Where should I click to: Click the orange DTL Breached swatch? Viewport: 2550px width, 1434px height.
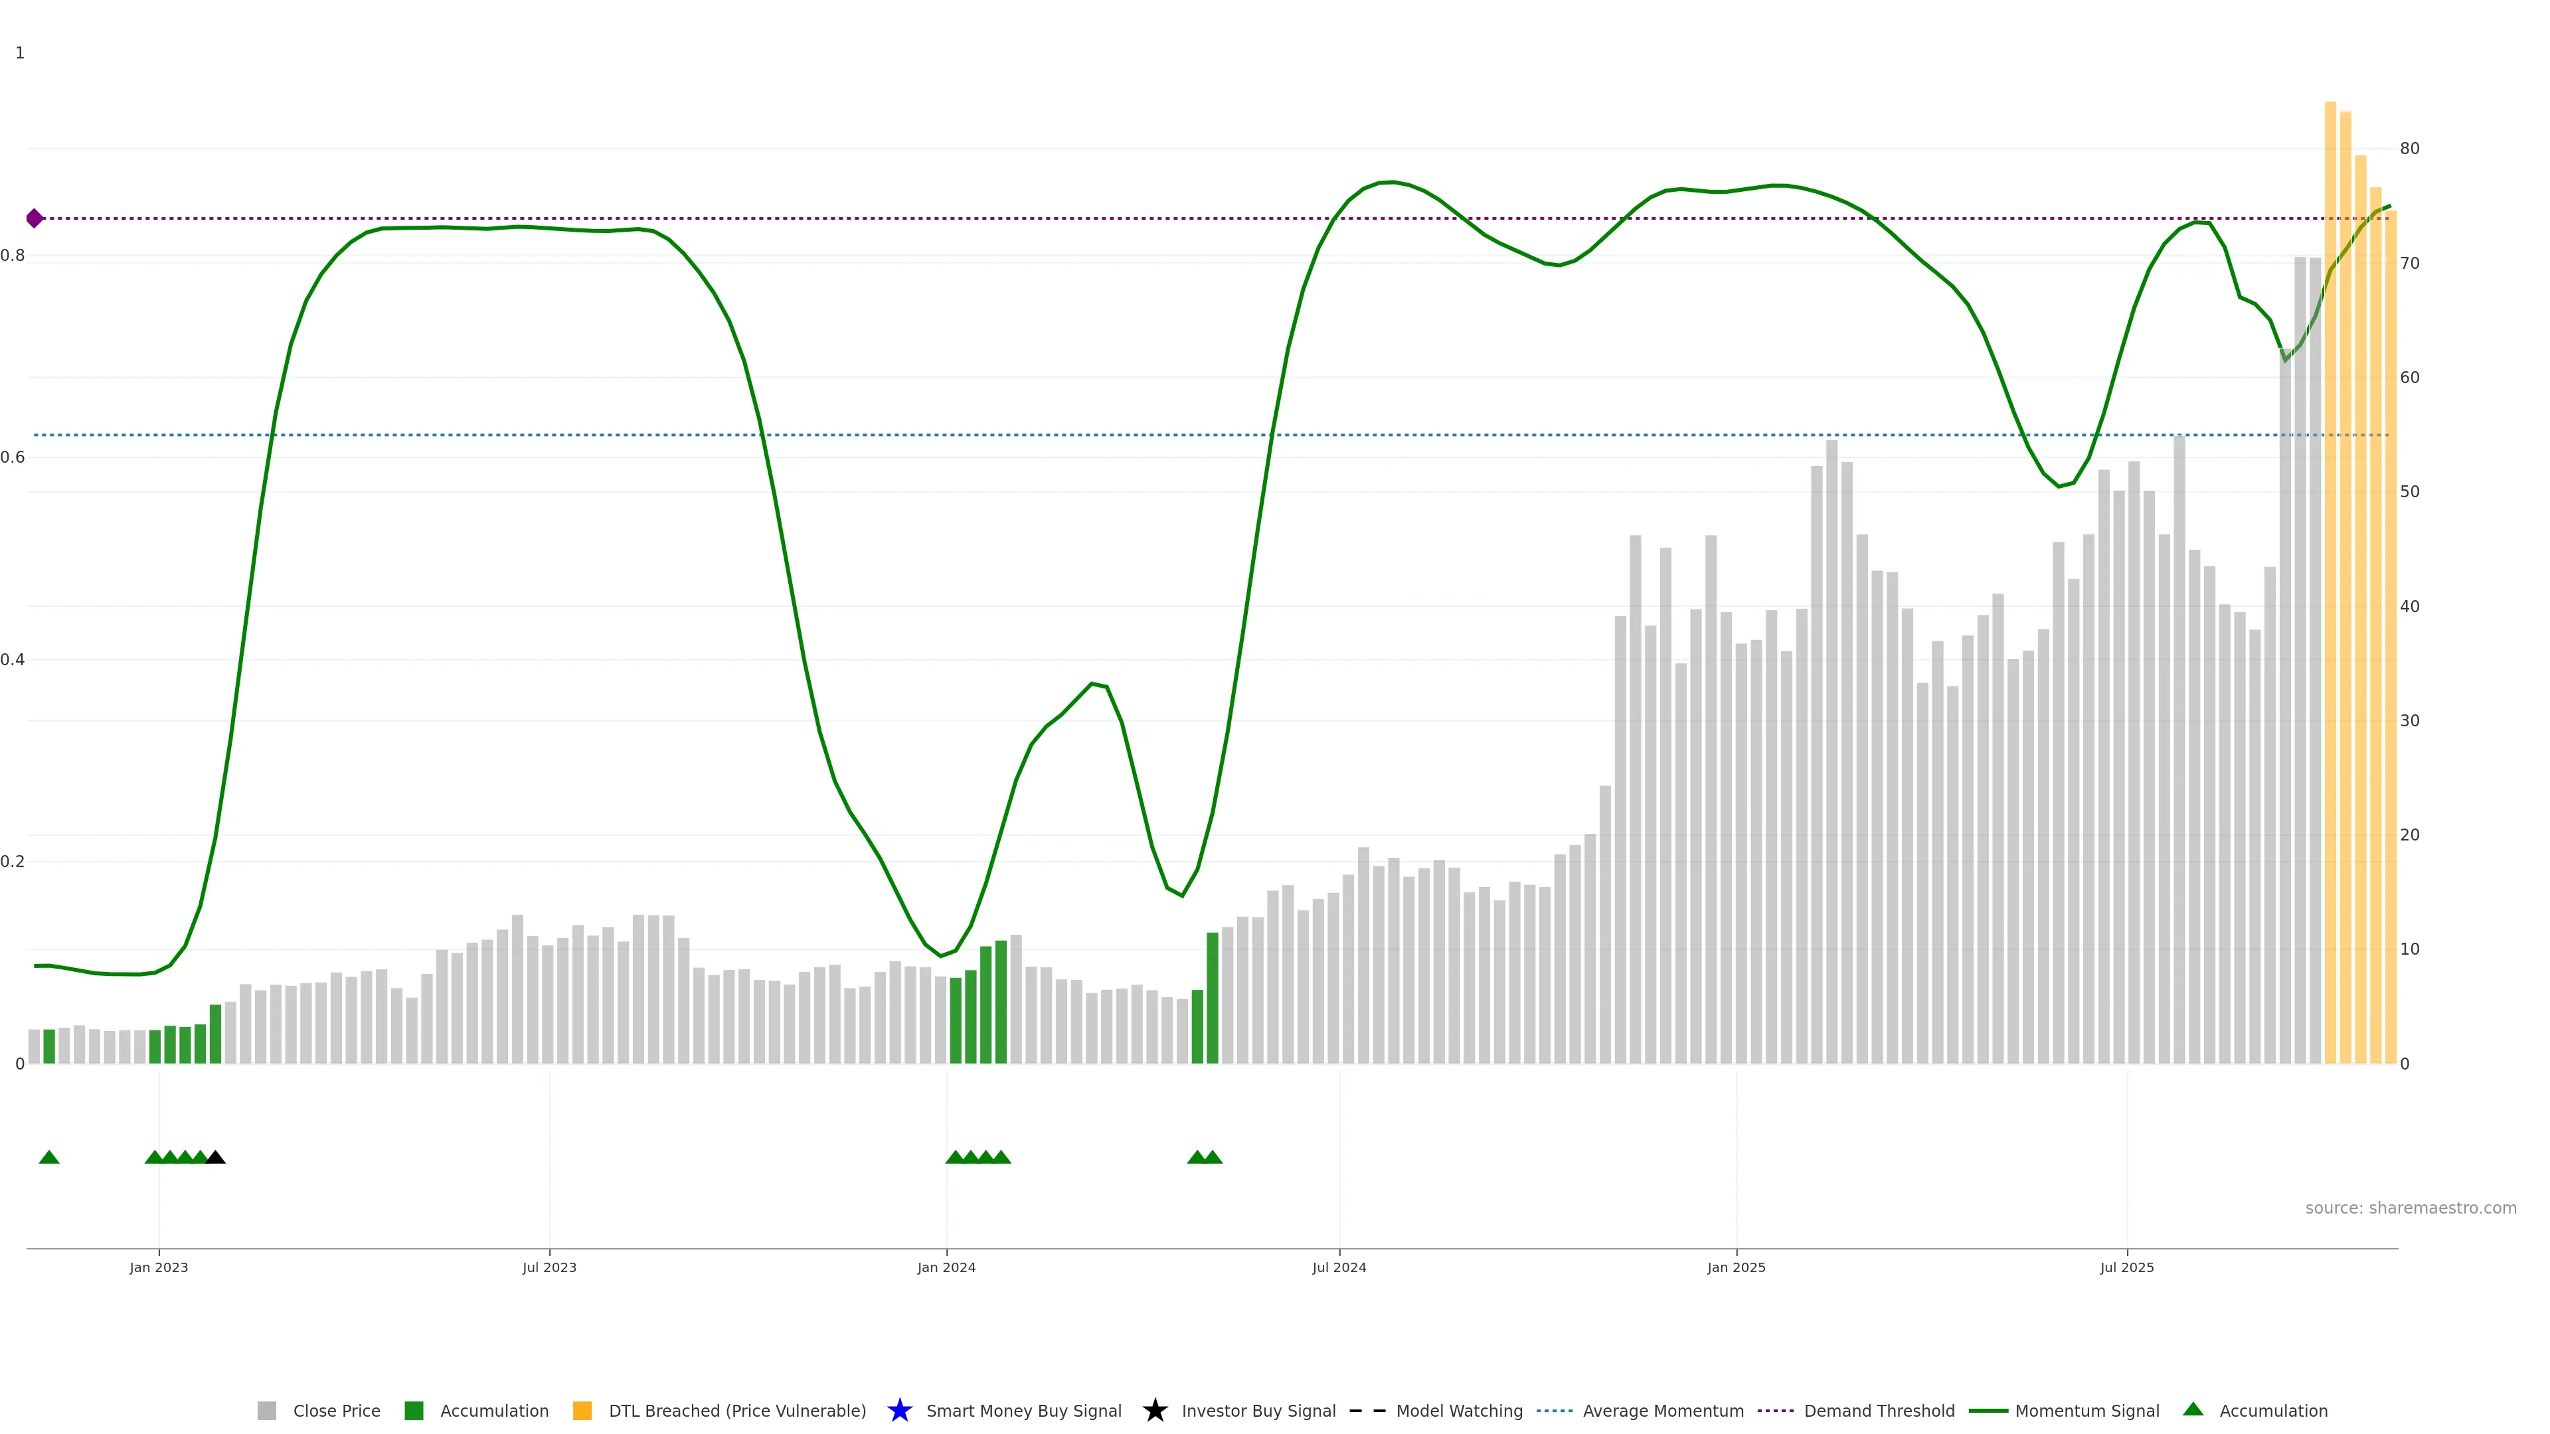point(582,1410)
